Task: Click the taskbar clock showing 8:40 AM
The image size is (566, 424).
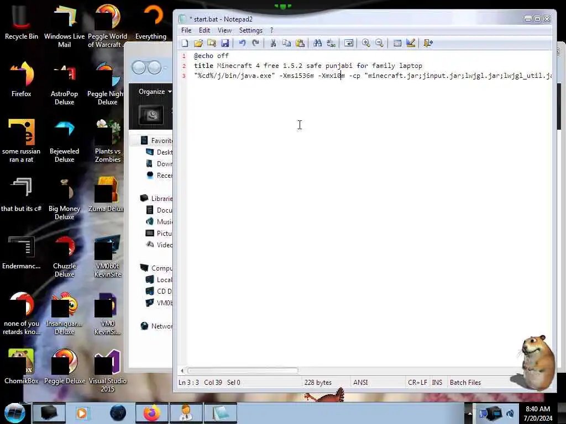Action: [538, 414]
